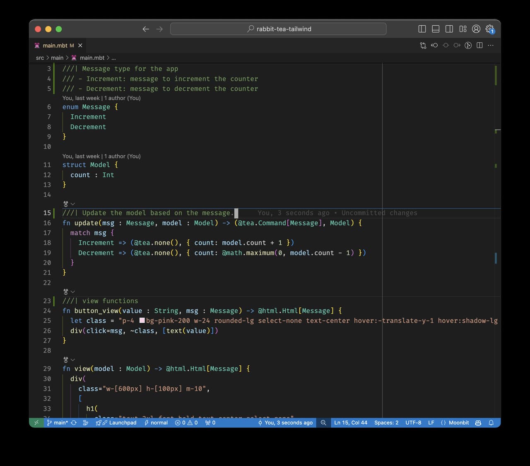Select the main.mbt editor tab
530x466 pixels.
pos(55,46)
